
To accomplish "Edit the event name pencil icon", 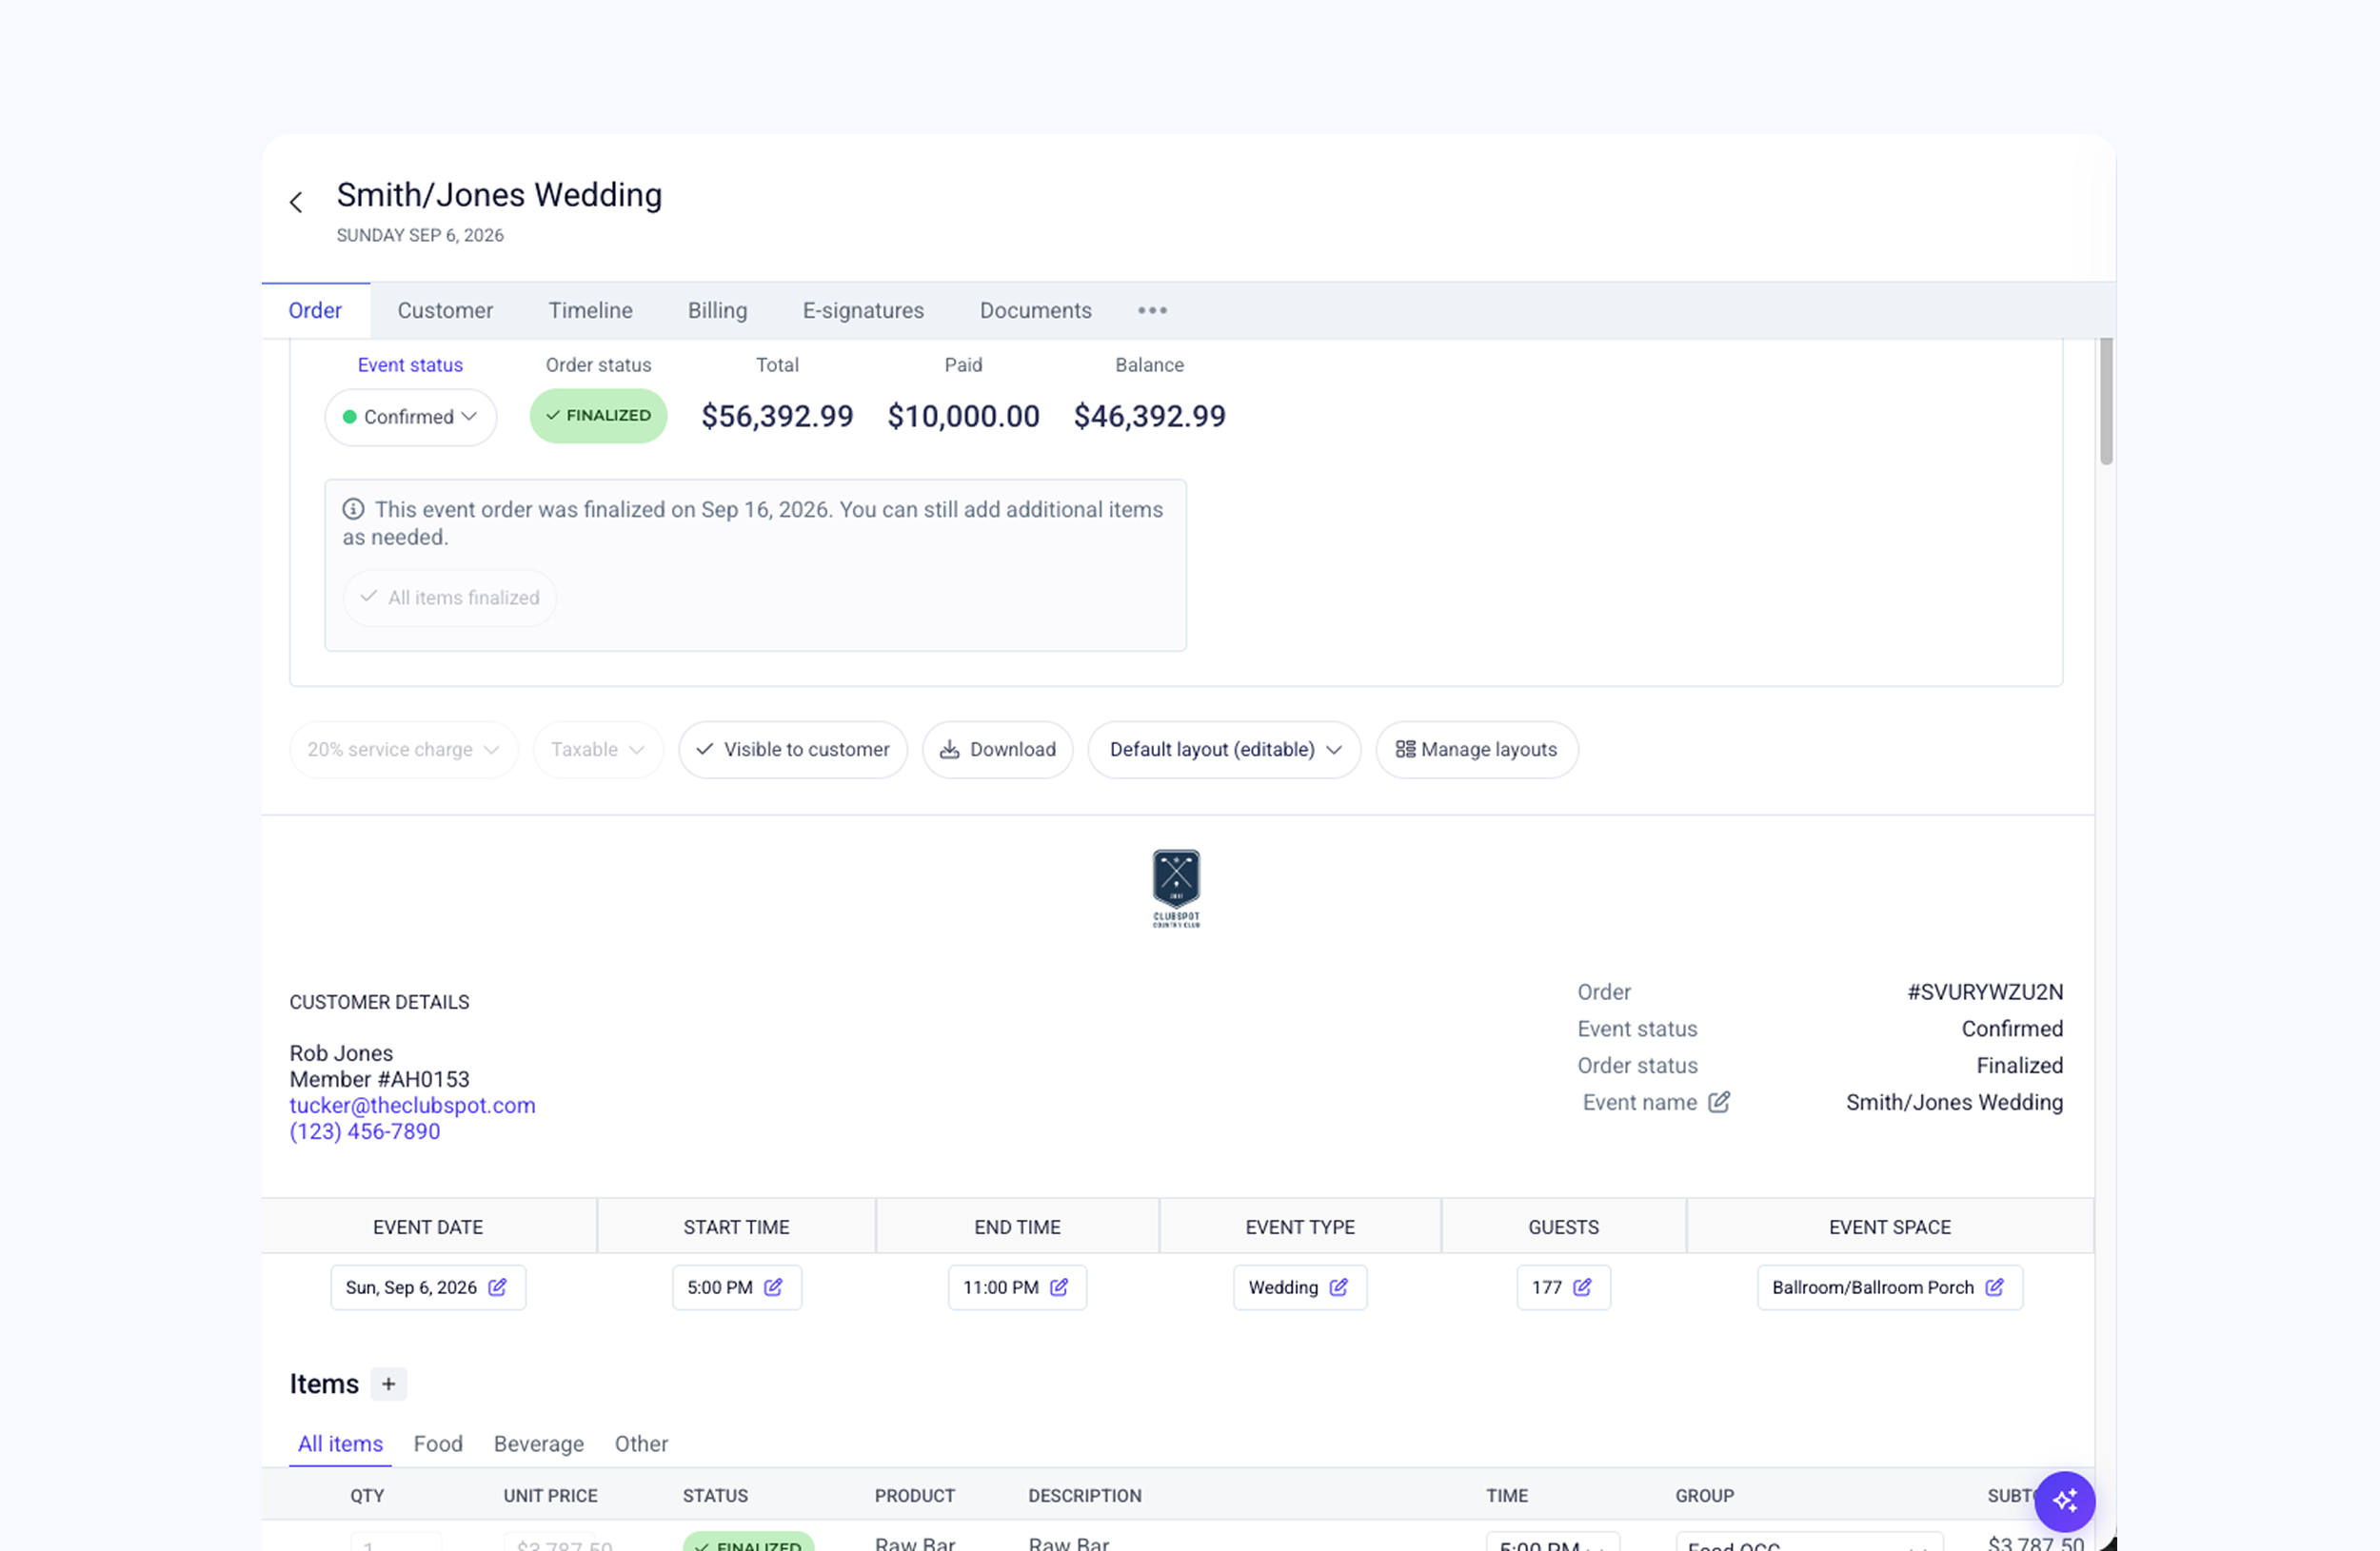I will click(1719, 1101).
